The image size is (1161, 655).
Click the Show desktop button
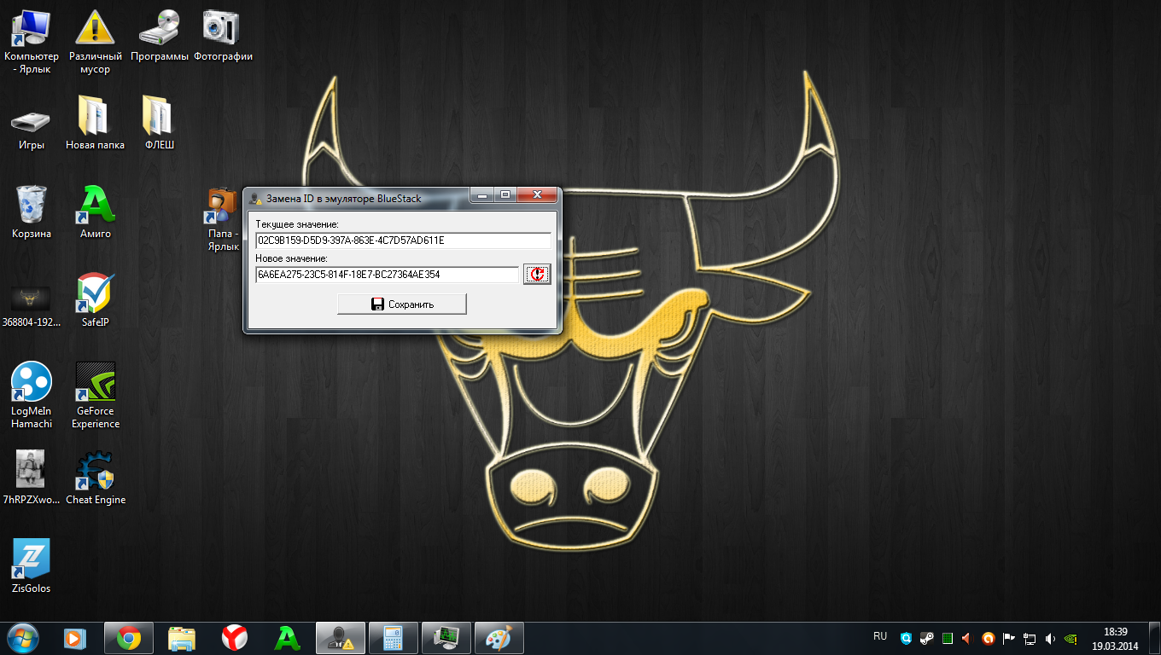1154,638
